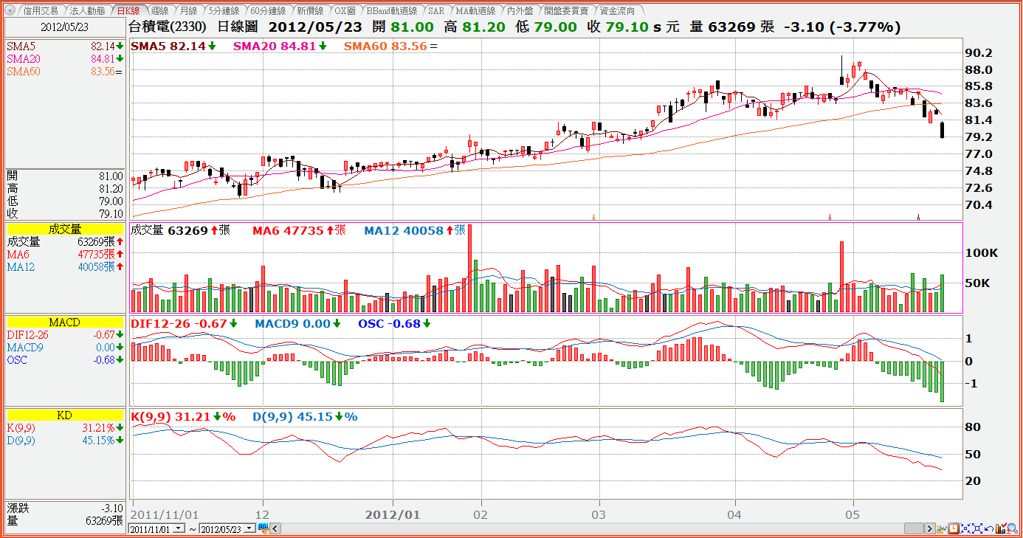Open the MA軌道線 tab
The height and width of the screenshot is (538, 1023).
tap(475, 11)
